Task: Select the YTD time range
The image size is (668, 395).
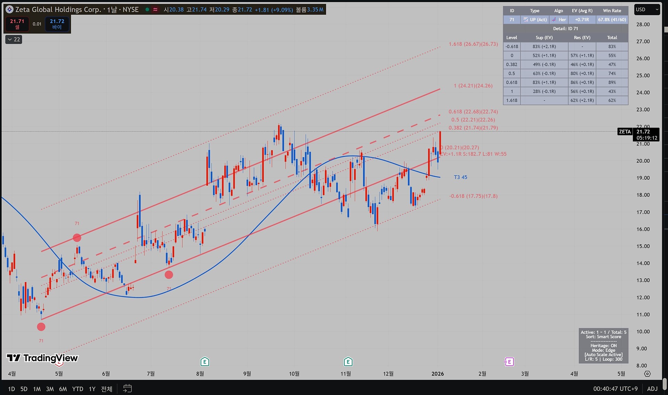Action: [x=78, y=389]
